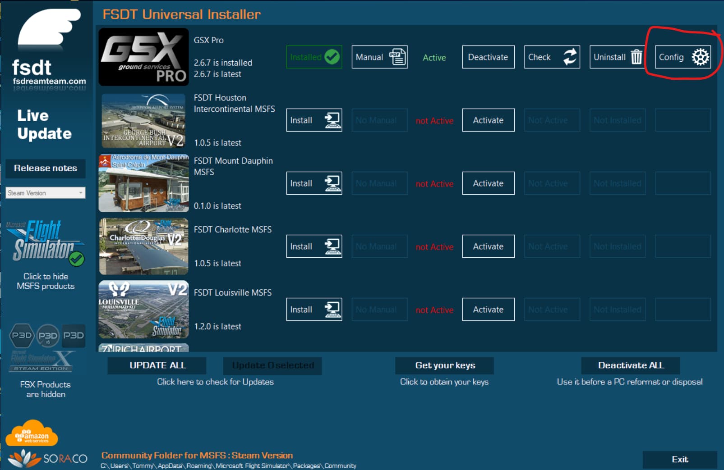Viewport: 724px width, 470px height.
Task: Install FSDT Mount Dauphin MSFS
Action: pyautogui.click(x=314, y=183)
